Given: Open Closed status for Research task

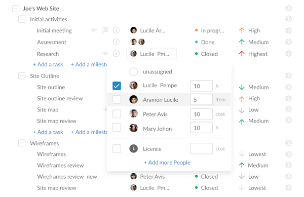Looking at the screenshot, I should click(207, 54).
